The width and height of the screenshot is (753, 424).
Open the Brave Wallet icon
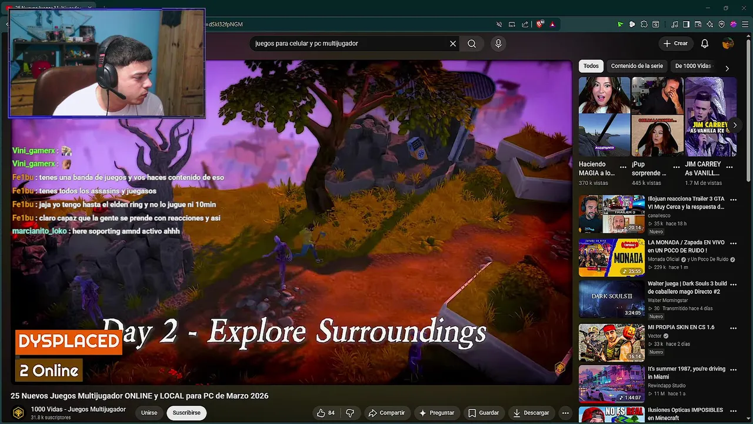[698, 24]
